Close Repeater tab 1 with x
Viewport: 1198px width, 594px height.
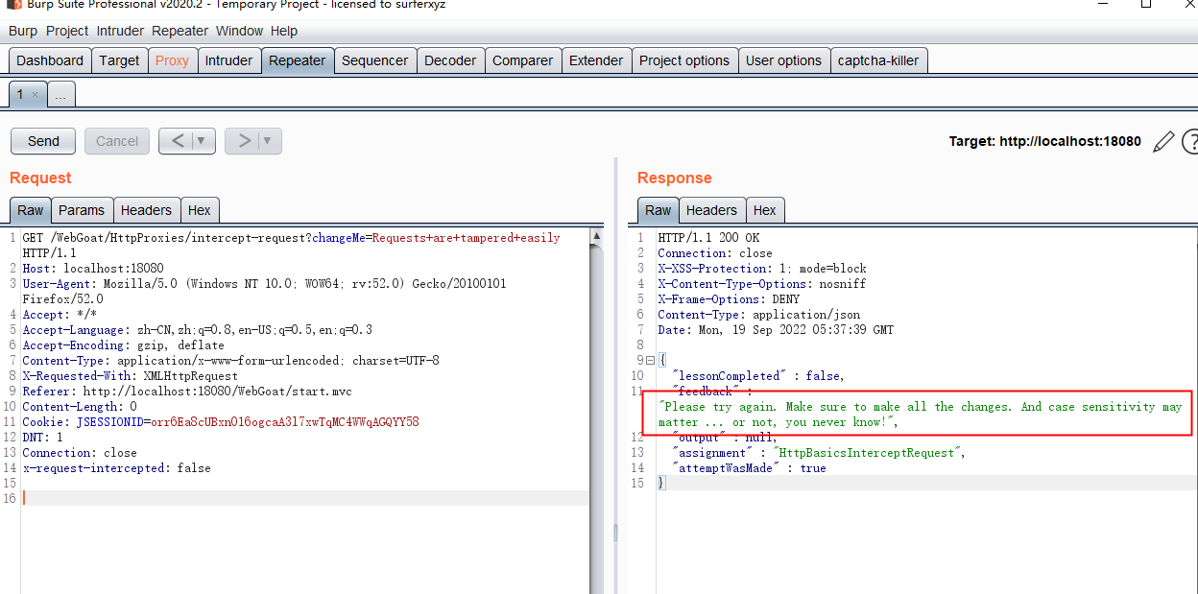pos(36,94)
